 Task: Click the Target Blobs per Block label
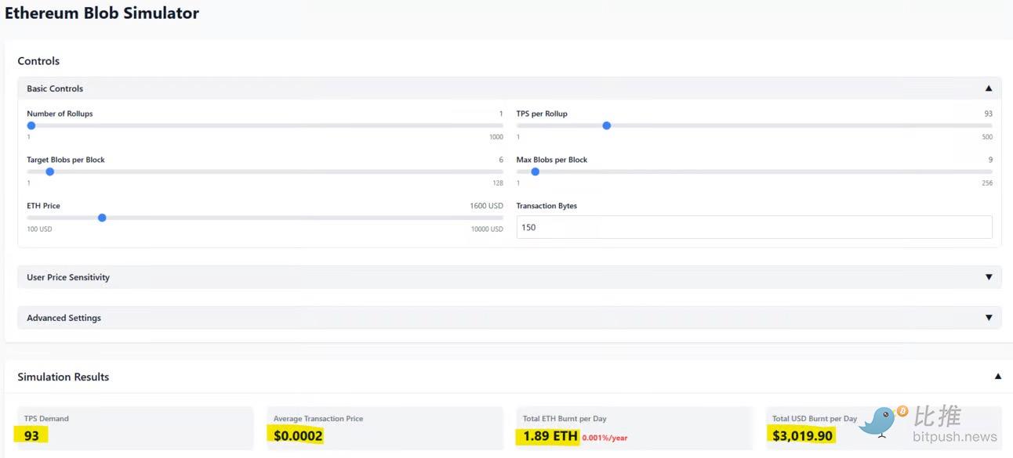(x=66, y=160)
